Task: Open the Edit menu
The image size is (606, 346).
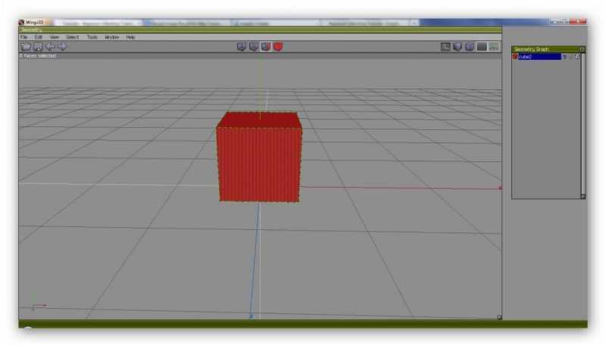Action: pyautogui.click(x=38, y=37)
